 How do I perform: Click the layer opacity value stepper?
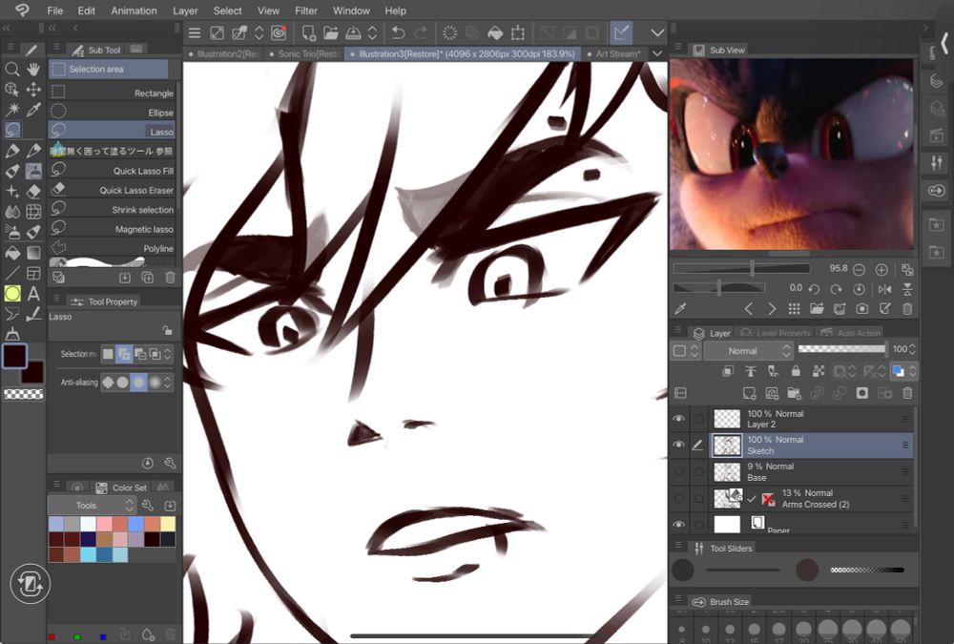[912, 349]
